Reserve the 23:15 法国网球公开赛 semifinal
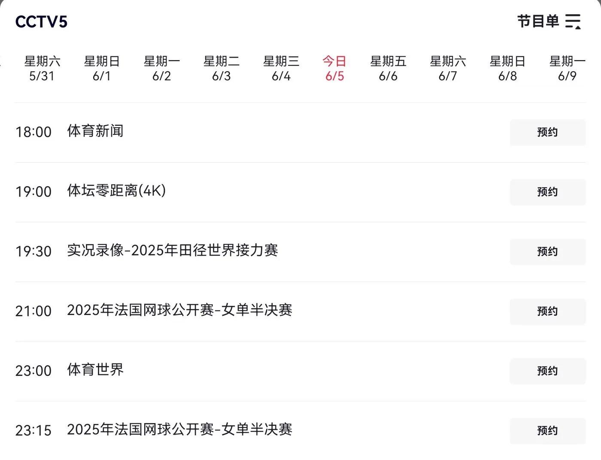The image size is (601, 460). click(x=547, y=430)
